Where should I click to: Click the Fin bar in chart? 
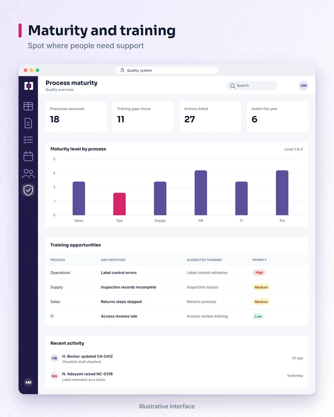[x=282, y=193]
